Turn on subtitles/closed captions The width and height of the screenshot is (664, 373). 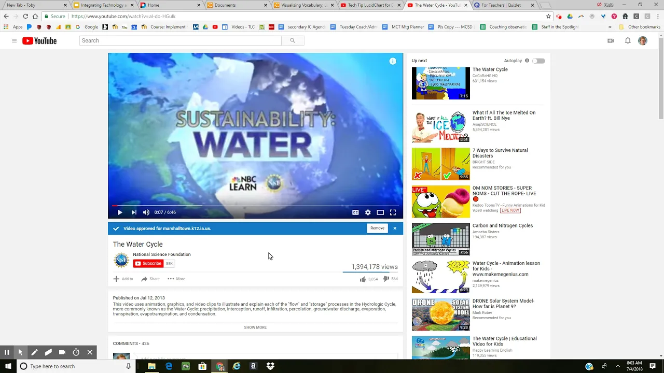(x=355, y=212)
